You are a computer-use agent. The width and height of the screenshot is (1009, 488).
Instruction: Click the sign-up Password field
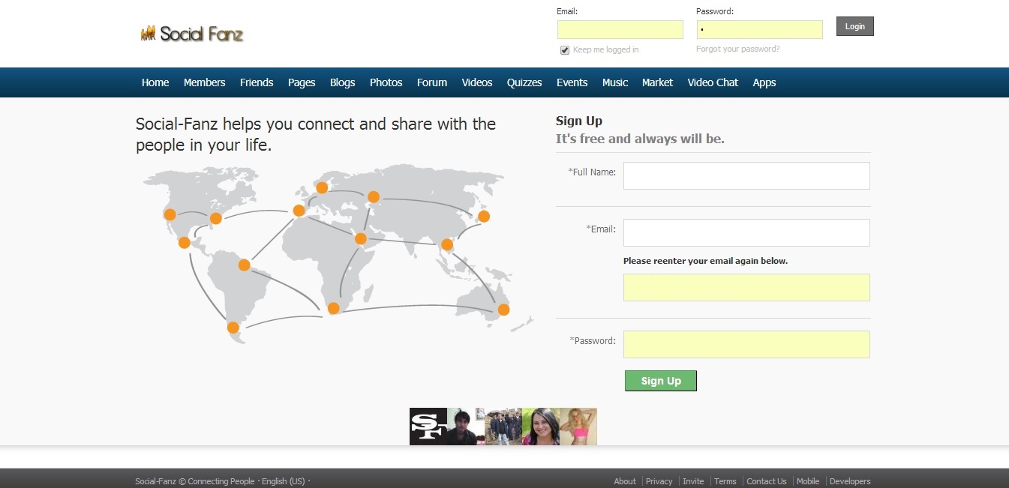point(746,344)
